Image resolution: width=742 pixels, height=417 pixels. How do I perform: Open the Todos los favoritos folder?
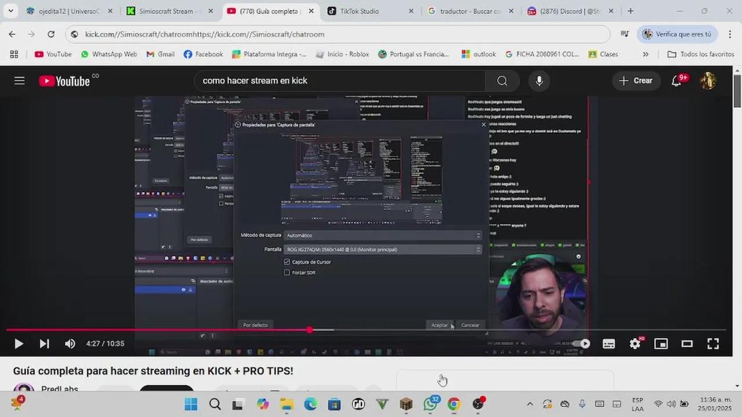pos(701,54)
